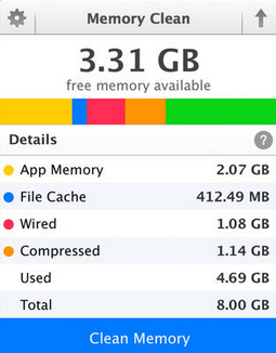Open help with the question mark icon

(263, 140)
